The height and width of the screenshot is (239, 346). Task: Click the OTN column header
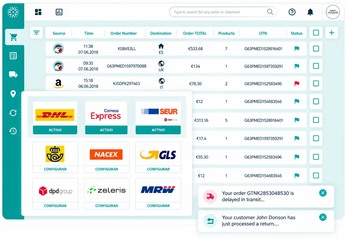(x=263, y=33)
